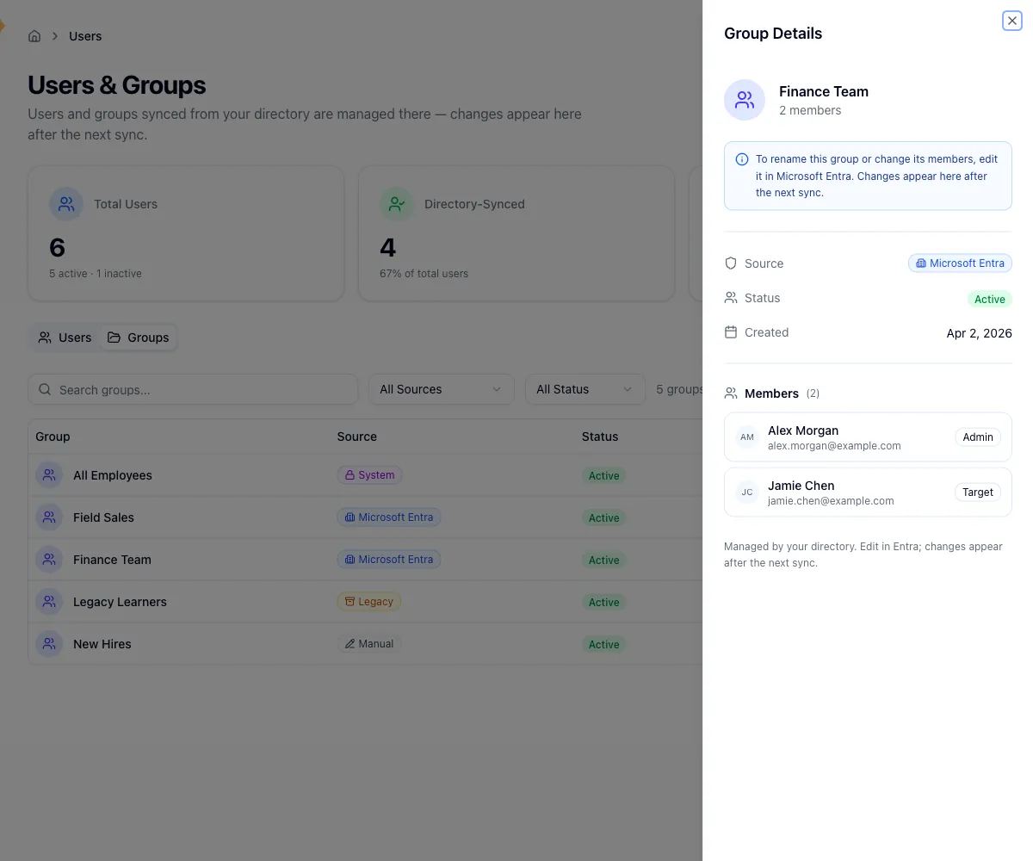Viewport: 1033px width, 861px height.
Task: Click alex.morgan@example.com email
Action: [x=834, y=446]
